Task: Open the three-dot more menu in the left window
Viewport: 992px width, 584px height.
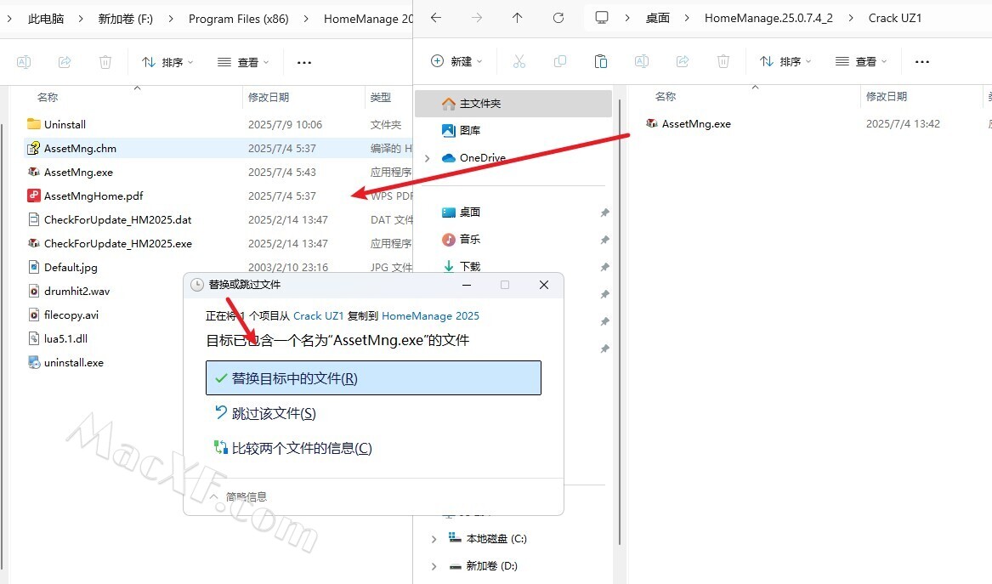Action: click(304, 63)
